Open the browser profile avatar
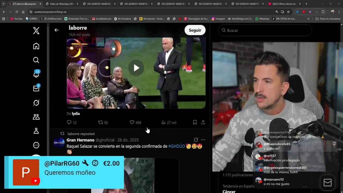 tap(333, 12)
